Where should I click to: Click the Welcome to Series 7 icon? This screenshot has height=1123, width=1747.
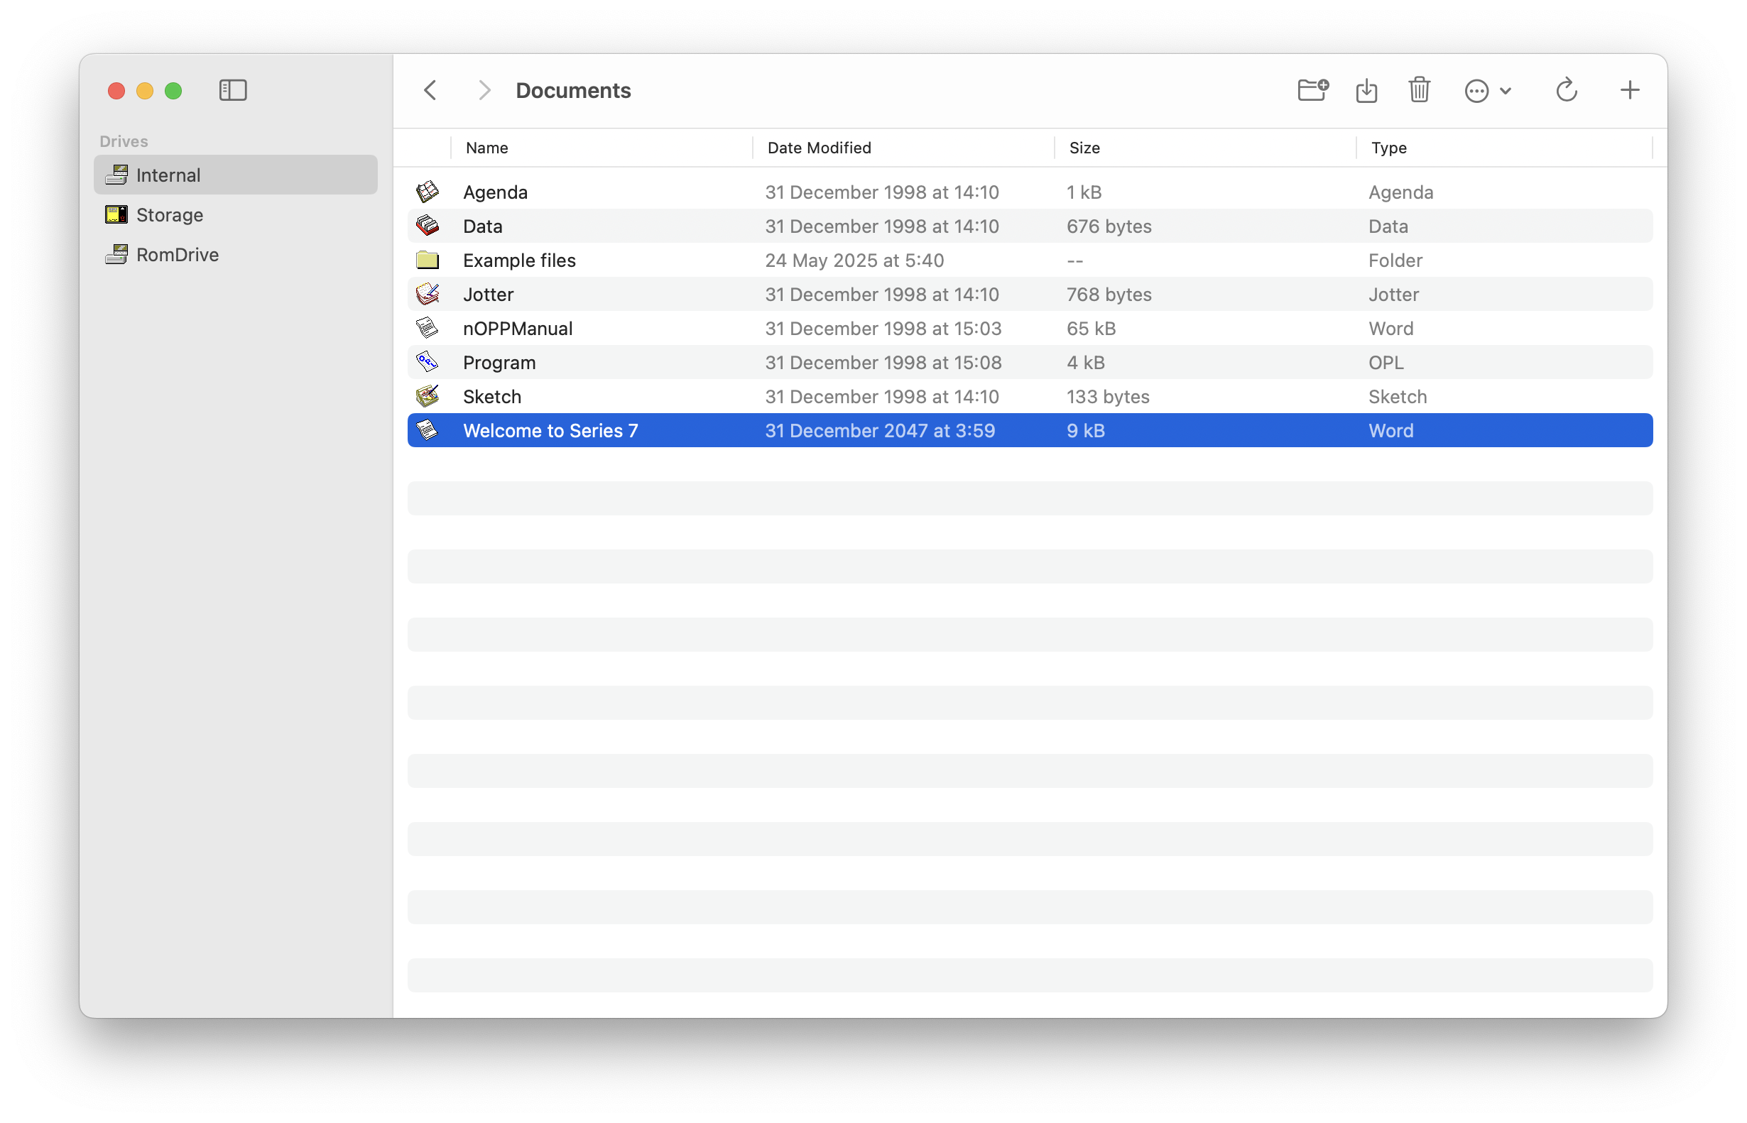pos(428,430)
